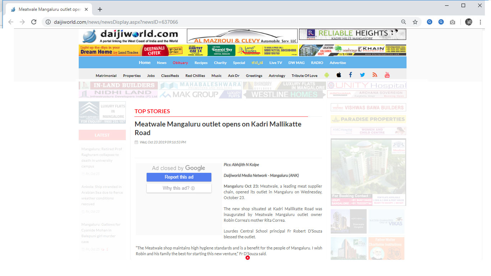Open the Chrome profile avatar
This screenshot has height=276, width=491.
[x=469, y=22]
